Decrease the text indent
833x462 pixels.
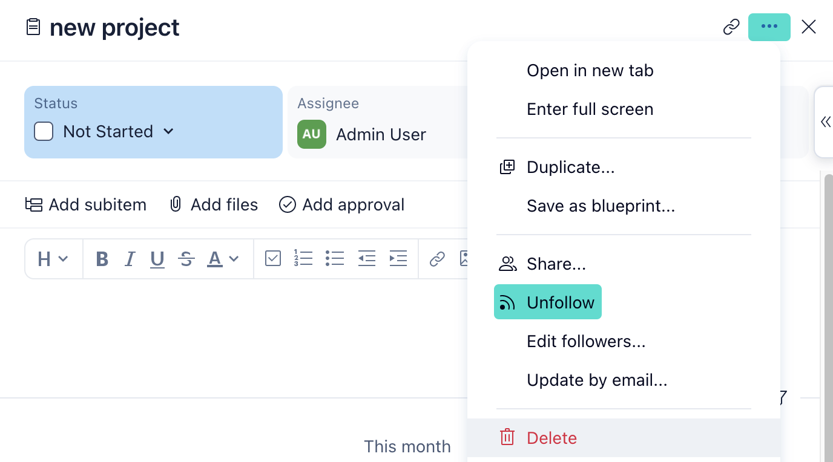pos(366,259)
